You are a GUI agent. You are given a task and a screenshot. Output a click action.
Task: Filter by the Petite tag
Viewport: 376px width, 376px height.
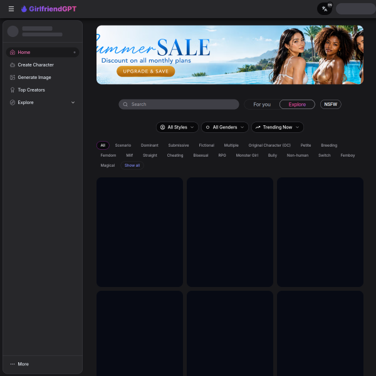coord(306,145)
